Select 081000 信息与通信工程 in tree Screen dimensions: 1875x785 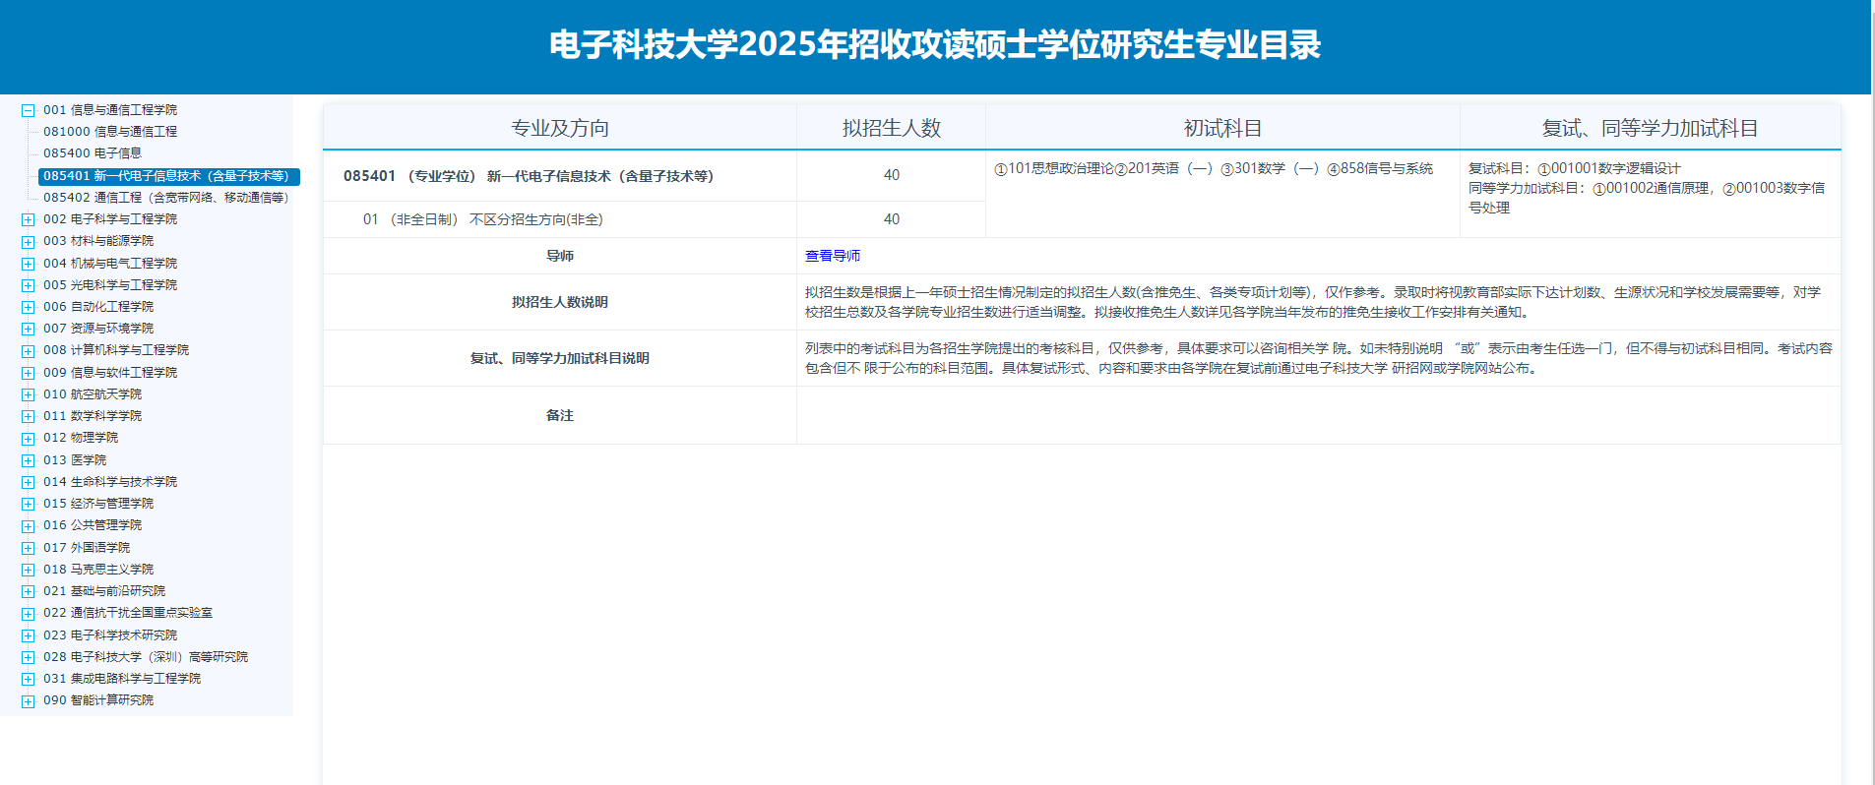110,132
